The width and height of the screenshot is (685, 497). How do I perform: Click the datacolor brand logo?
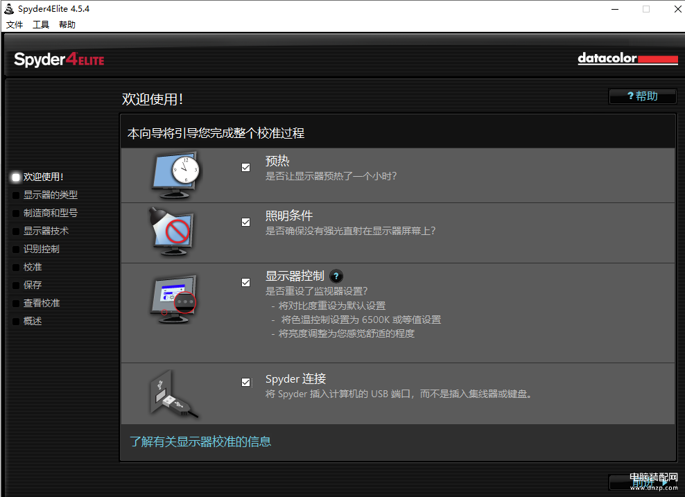tap(627, 58)
